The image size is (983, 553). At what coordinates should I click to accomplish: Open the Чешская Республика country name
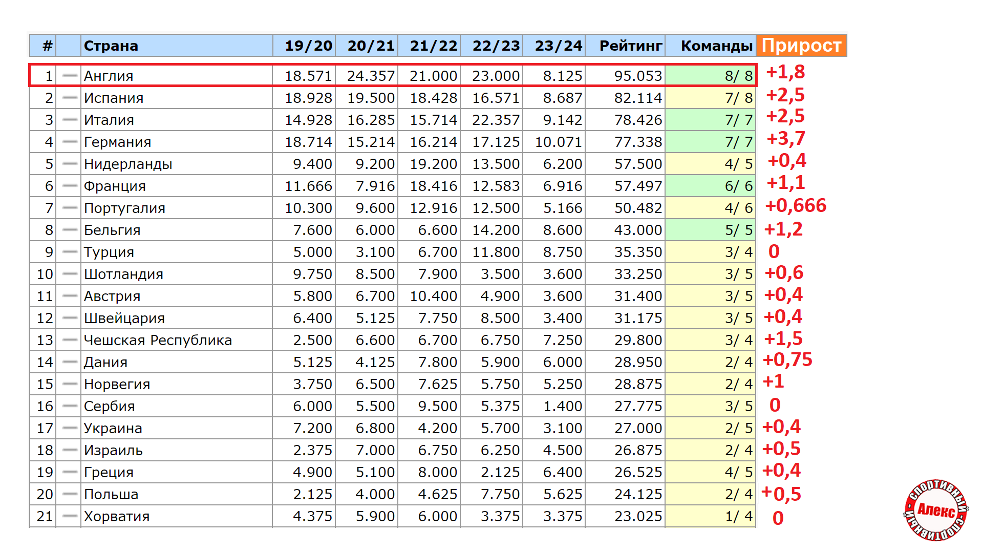point(158,340)
